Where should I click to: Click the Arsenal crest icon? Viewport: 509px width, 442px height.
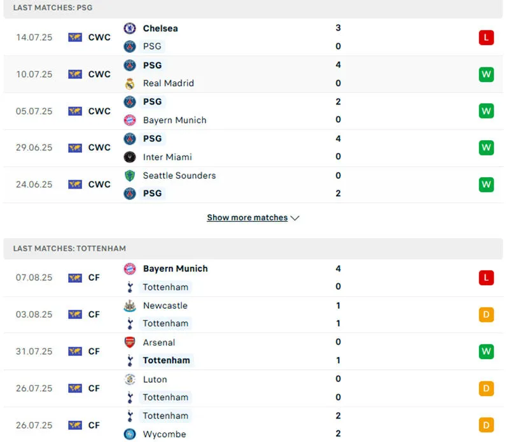(x=130, y=343)
